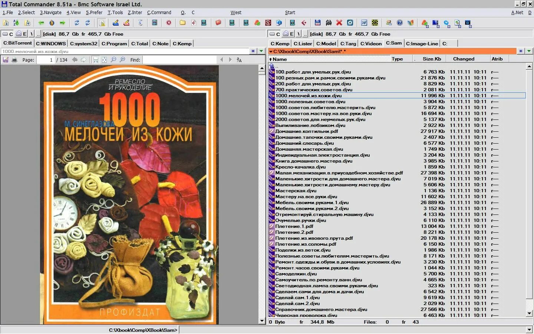This screenshot has width=534, height=334.
Task: Select drive E in right panel
Action: coord(289,34)
